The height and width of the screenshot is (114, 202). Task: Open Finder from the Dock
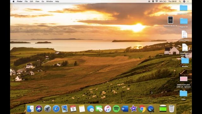point(30,109)
